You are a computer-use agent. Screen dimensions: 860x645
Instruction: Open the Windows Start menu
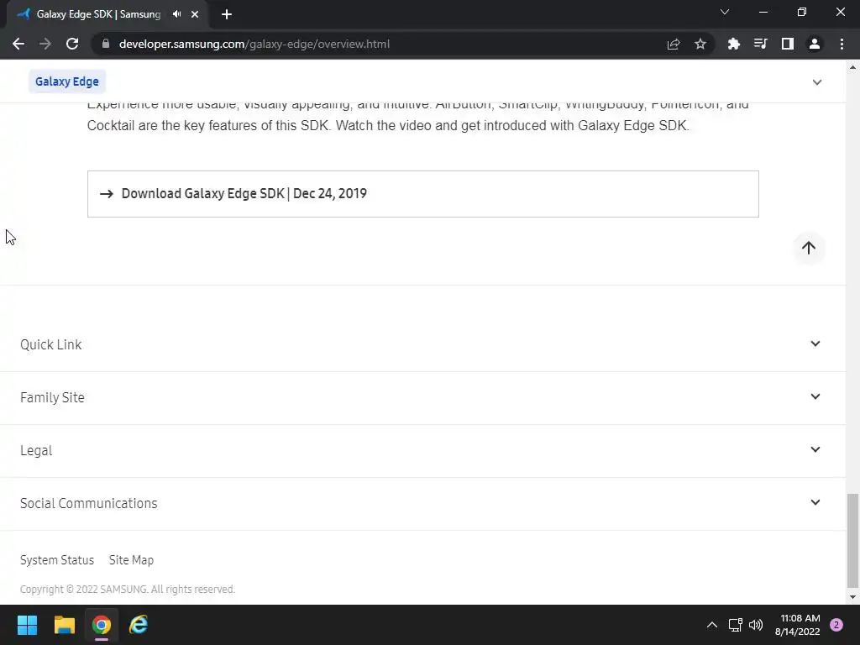pos(27,625)
